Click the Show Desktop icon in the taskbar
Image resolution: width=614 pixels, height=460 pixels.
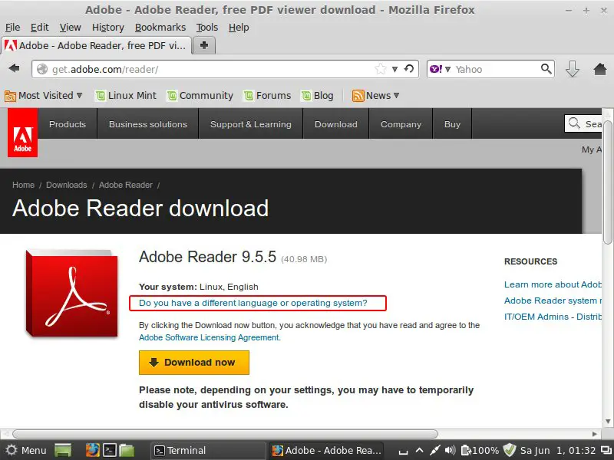pyautogui.click(x=63, y=450)
